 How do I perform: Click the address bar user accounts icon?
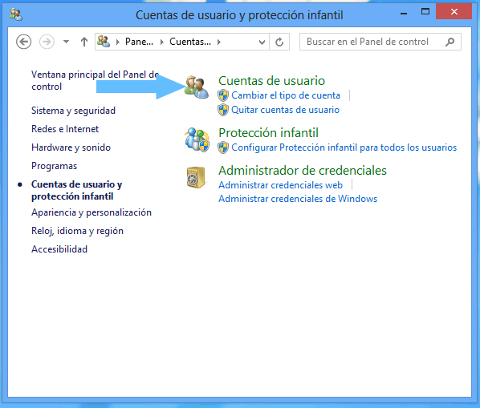(104, 41)
